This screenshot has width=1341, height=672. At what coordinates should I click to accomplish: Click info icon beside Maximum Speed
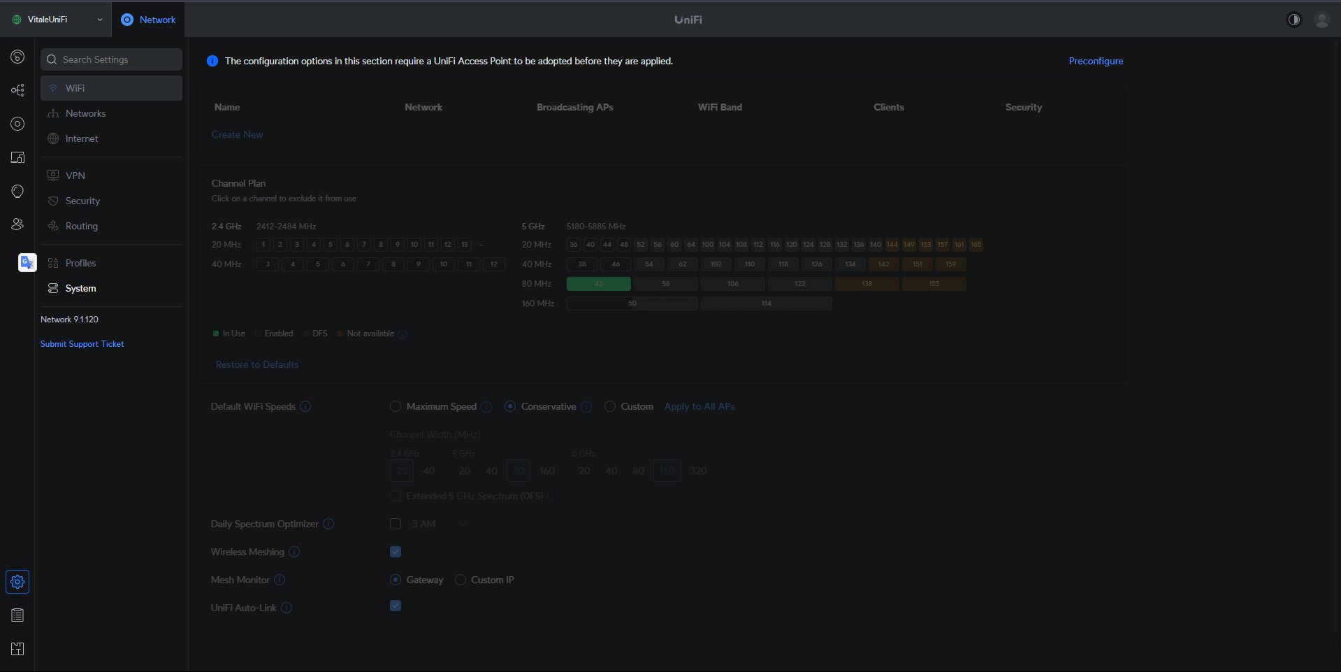pyautogui.click(x=486, y=406)
